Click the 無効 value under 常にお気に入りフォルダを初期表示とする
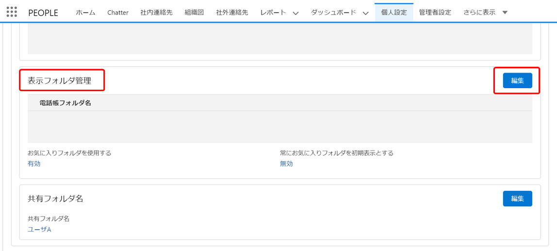Screen dimensions: 557x251 pyautogui.click(x=286, y=164)
